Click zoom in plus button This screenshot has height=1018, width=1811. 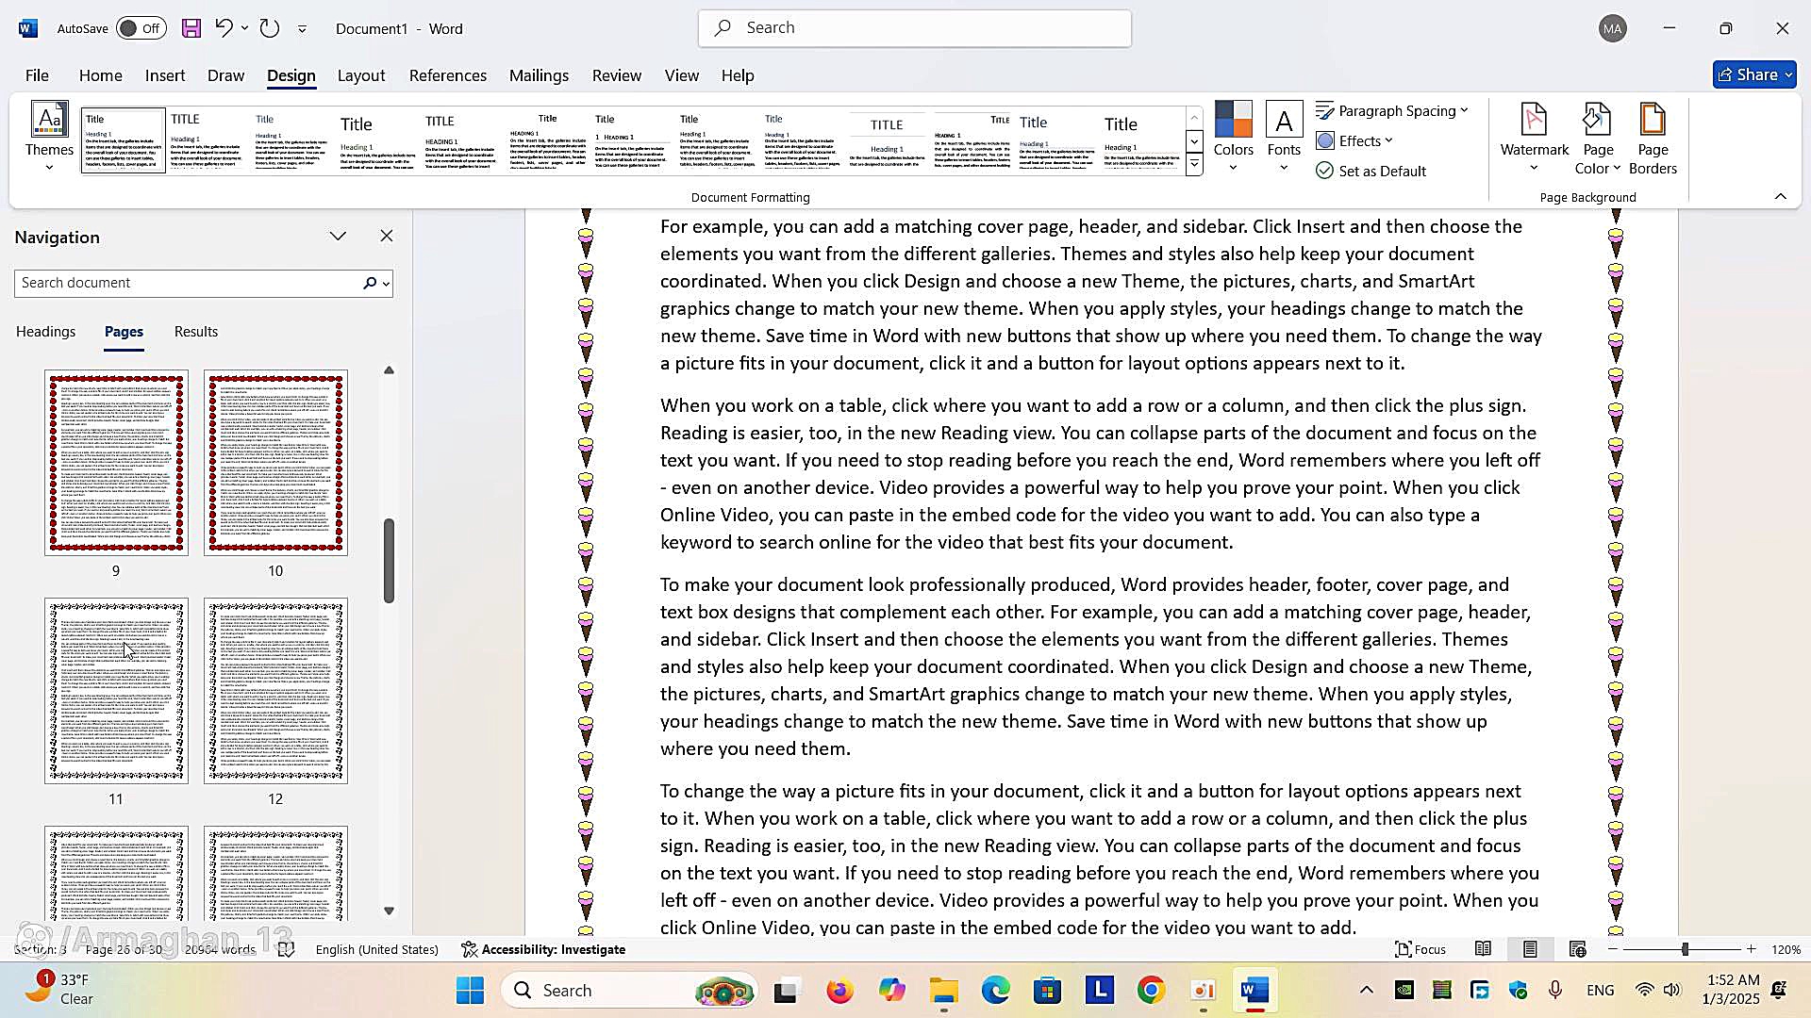point(1752,949)
